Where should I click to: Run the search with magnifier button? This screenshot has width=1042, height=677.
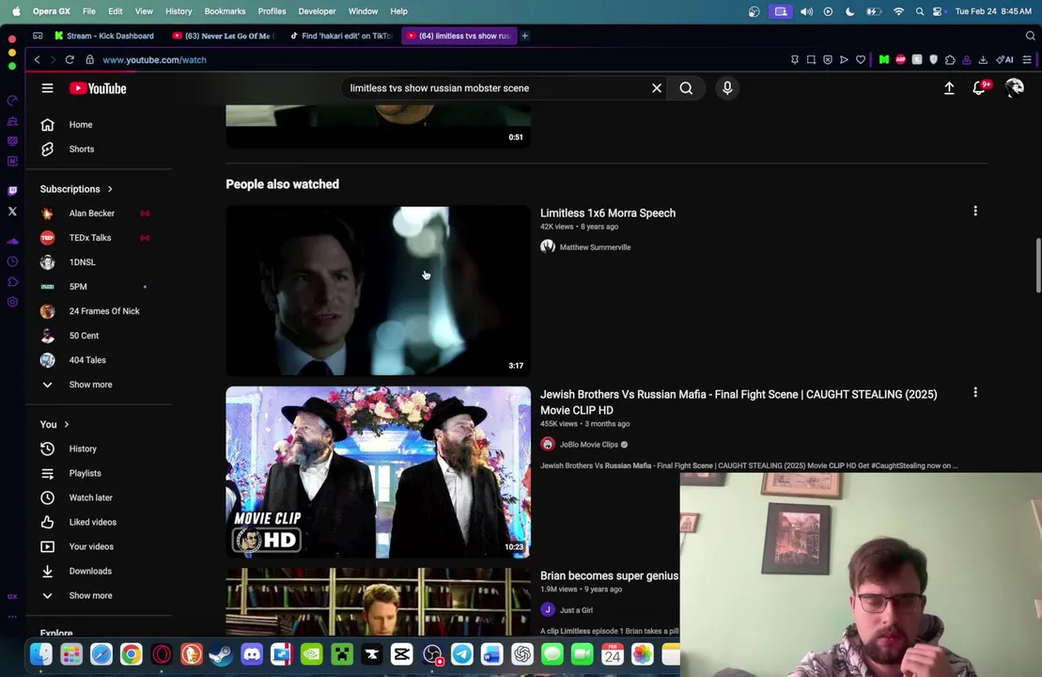[x=686, y=87]
